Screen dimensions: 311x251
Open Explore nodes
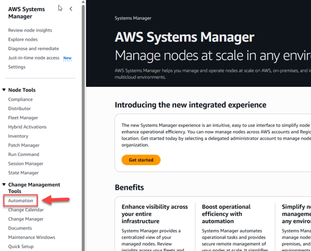tap(23, 40)
